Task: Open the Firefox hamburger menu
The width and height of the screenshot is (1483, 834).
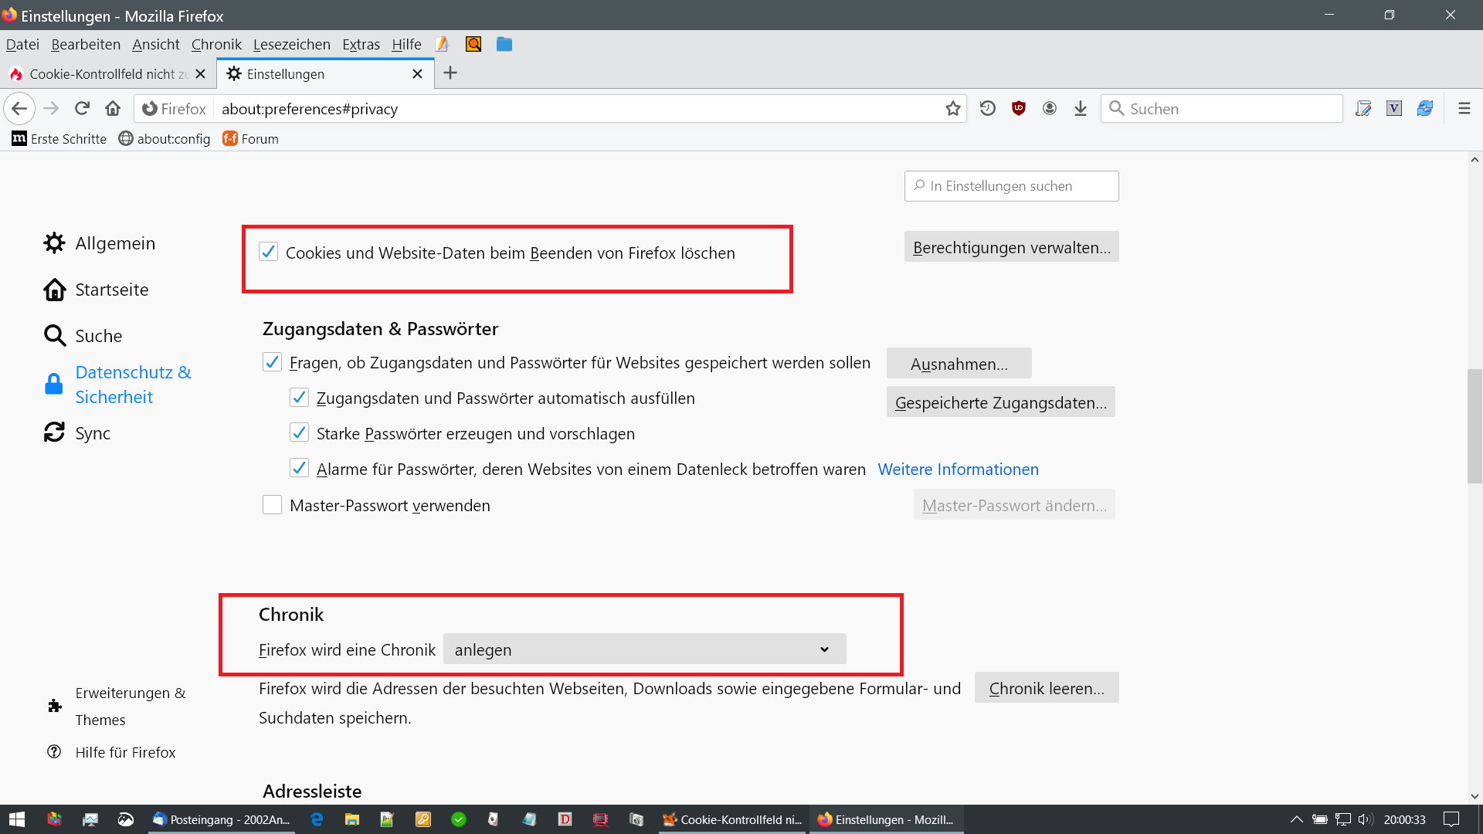Action: click(1464, 108)
